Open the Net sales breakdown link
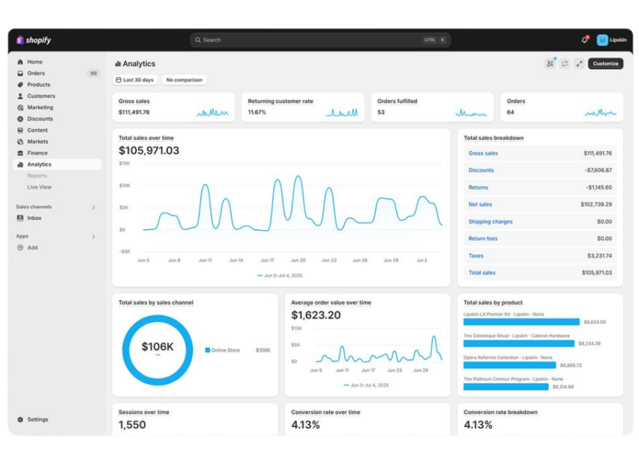 click(x=480, y=204)
